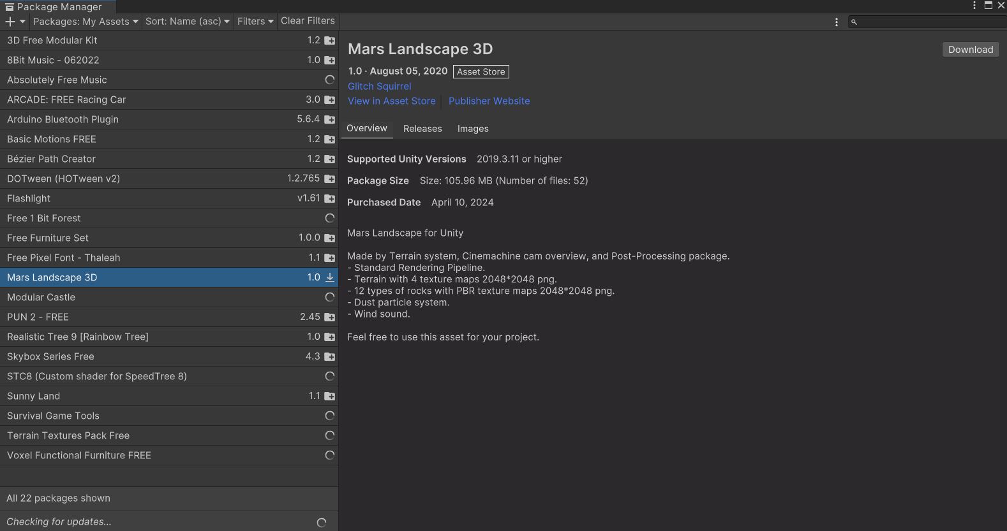This screenshot has height=531, width=1007.
Task: Click the import icon beside Flashlight
Action: 329,199
